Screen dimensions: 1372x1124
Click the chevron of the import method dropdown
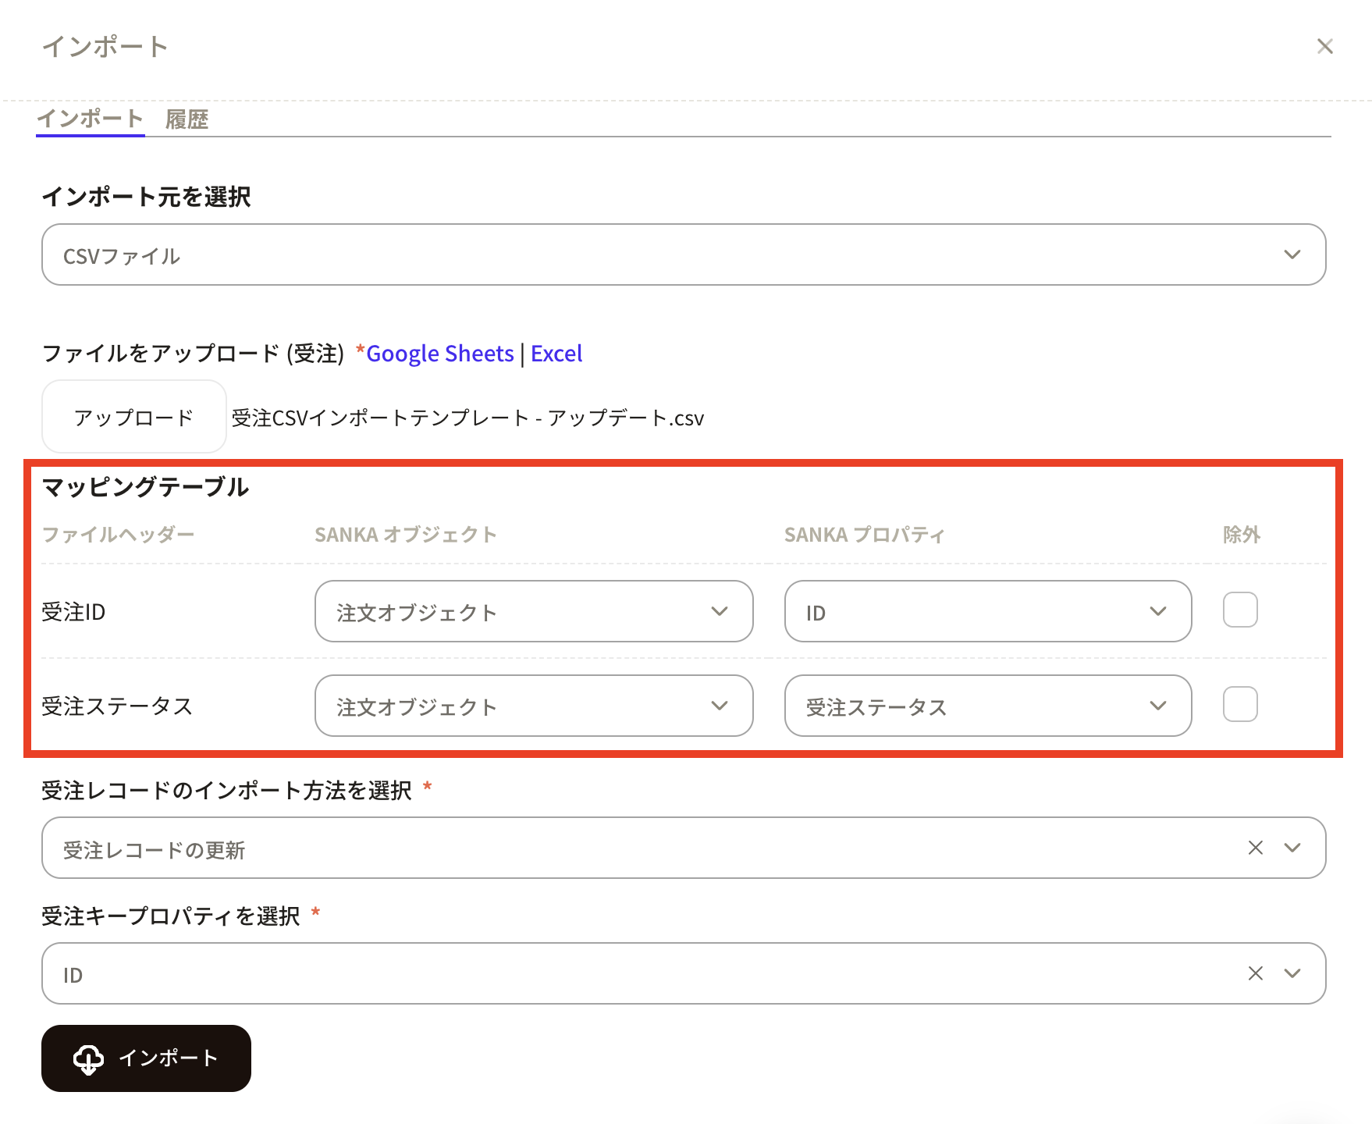(x=1292, y=848)
